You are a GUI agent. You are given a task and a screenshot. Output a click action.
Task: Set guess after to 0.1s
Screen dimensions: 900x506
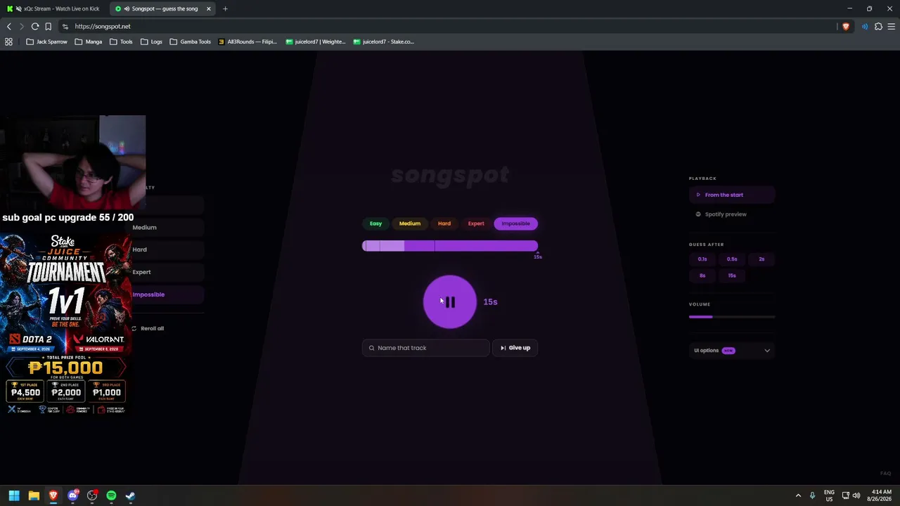tap(702, 259)
